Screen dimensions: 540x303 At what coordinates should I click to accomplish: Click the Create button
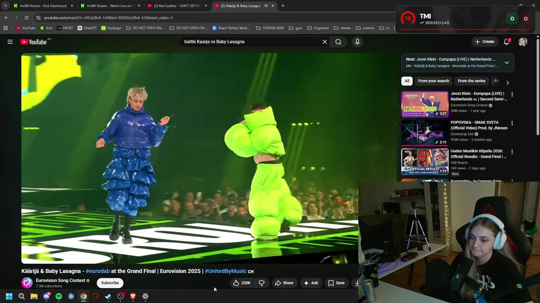[484, 42]
